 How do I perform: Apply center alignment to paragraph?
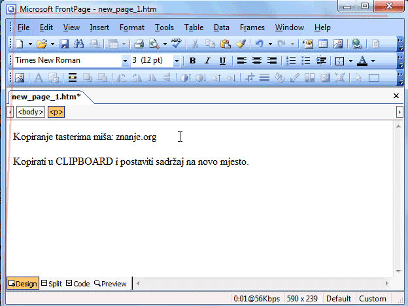click(256, 61)
